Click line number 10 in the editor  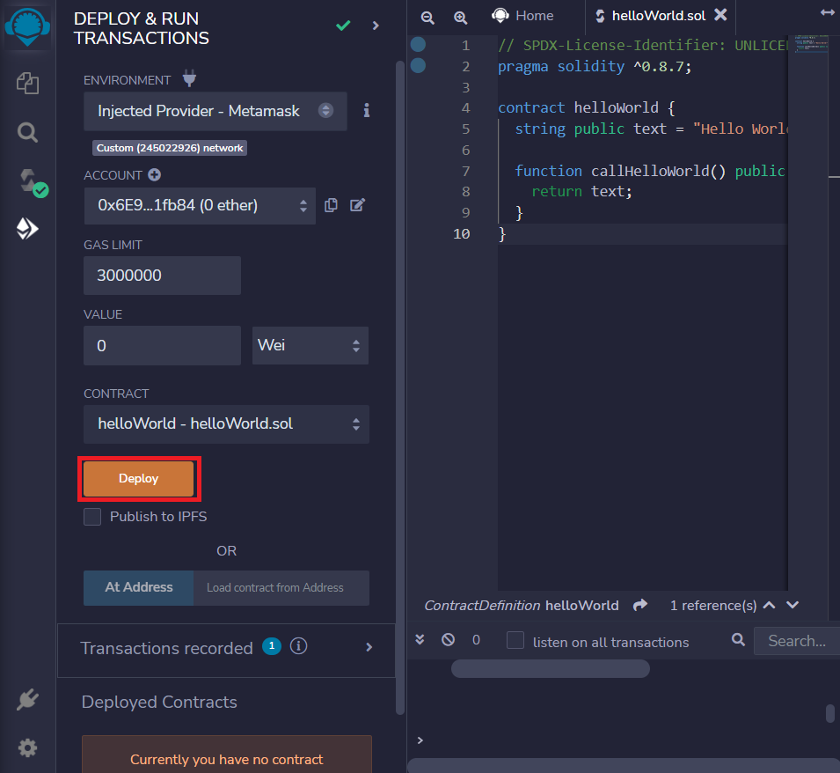(x=462, y=233)
